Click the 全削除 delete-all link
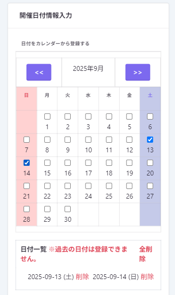 [146, 254]
